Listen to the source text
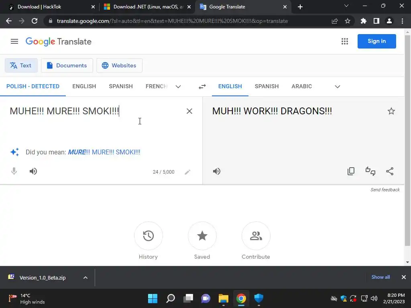 (x=33, y=171)
